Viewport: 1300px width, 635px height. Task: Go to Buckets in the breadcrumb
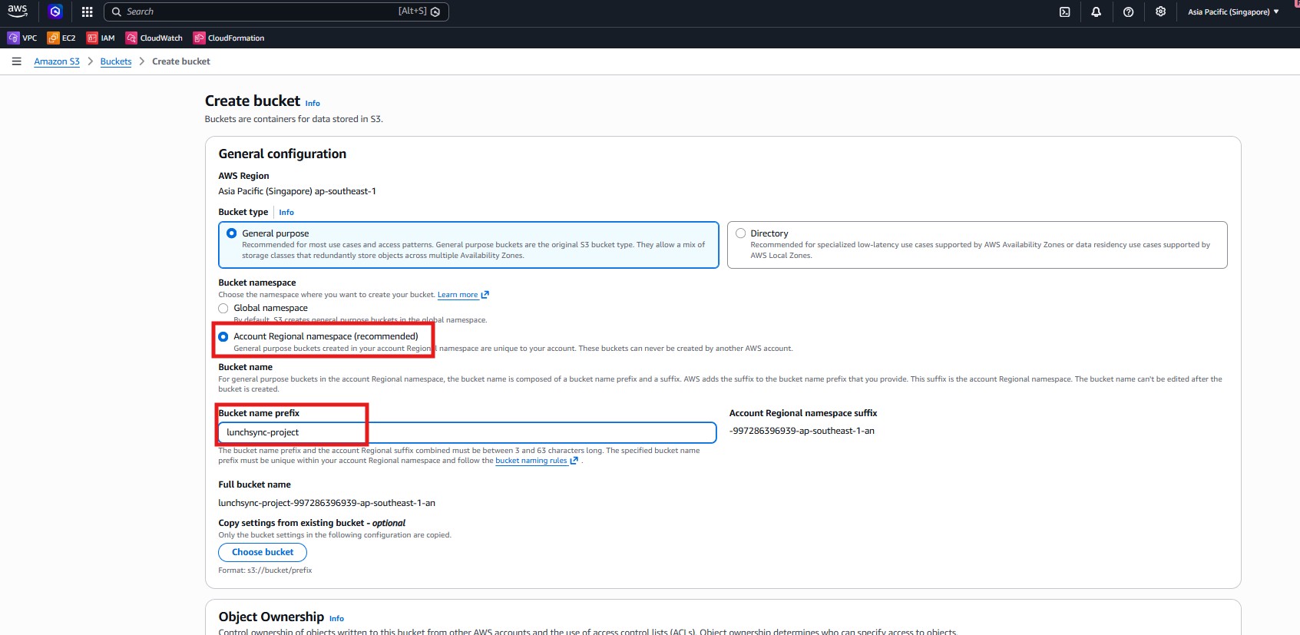pyautogui.click(x=116, y=61)
